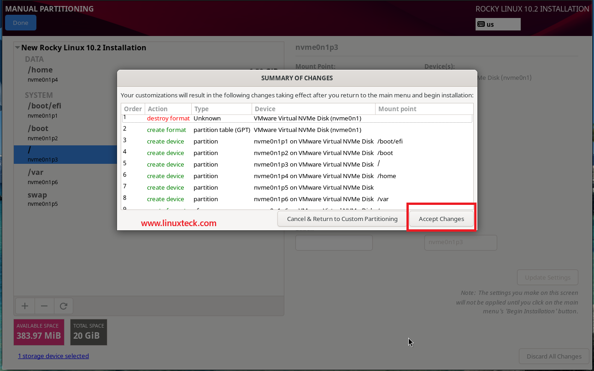Click the Device column header
This screenshot has width=594, height=371.
click(x=313, y=109)
